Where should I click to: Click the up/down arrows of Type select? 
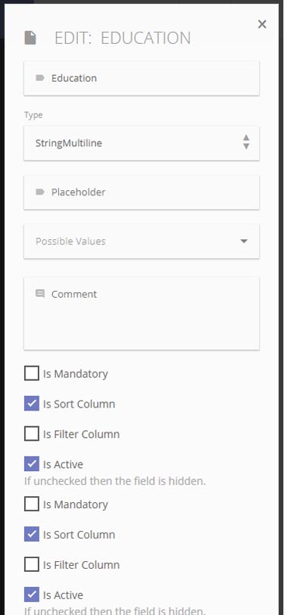(246, 142)
